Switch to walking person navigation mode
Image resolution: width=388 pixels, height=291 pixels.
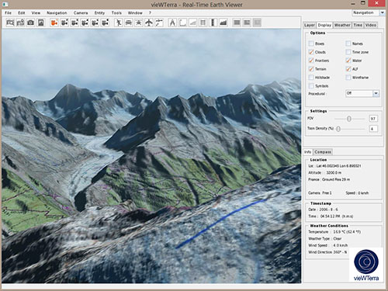tap(118, 23)
